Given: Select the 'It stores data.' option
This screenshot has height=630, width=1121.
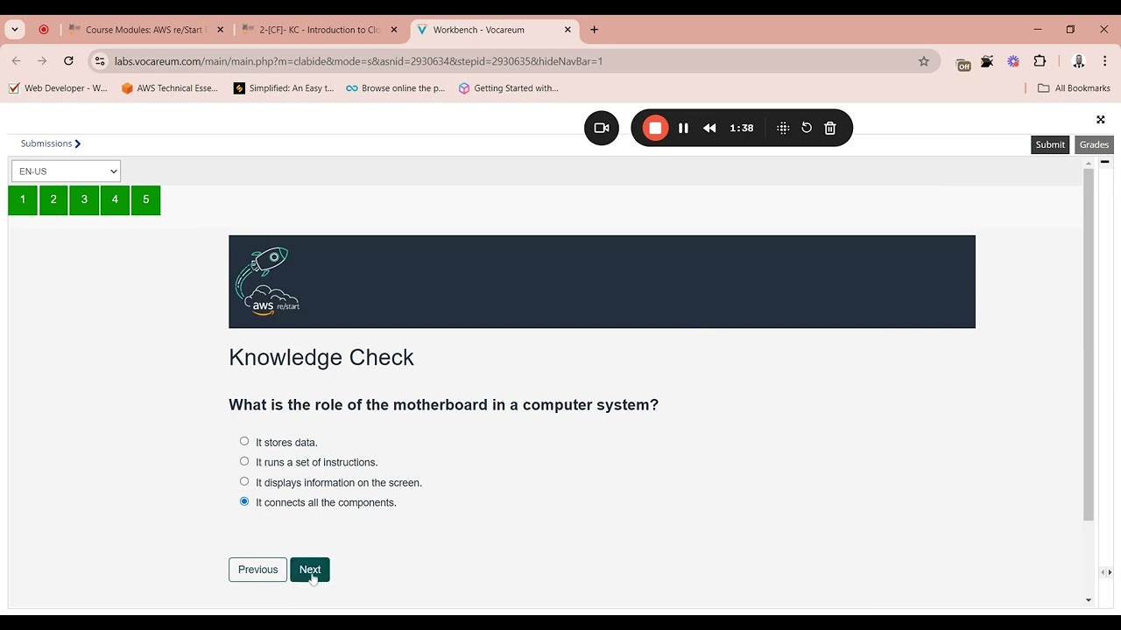Looking at the screenshot, I should pyautogui.click(x=244, y=442).
